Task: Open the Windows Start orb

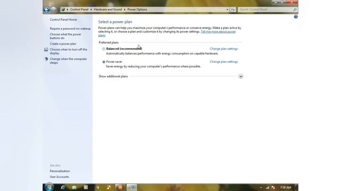Action: [x=49, y=187]
